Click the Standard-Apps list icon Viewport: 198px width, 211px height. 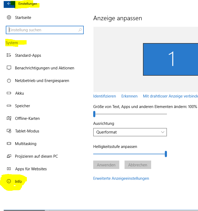coord(9,55)
